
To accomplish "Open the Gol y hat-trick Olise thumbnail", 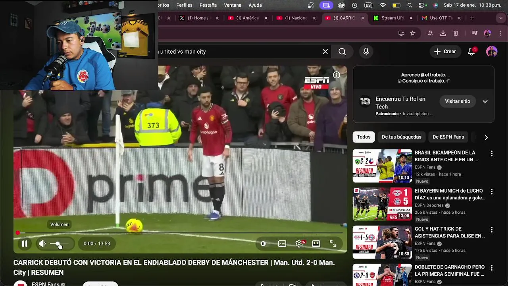I will 382,242.
